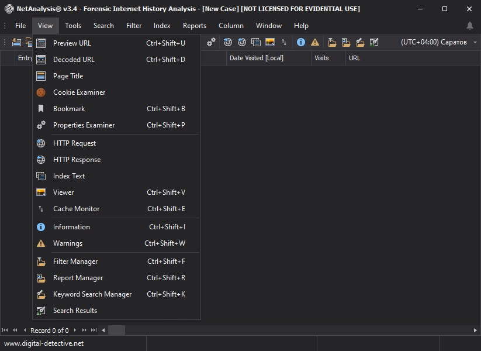Select Page Title in View menu
This screenshot has height=351, width=481.
tap(116, 76)
